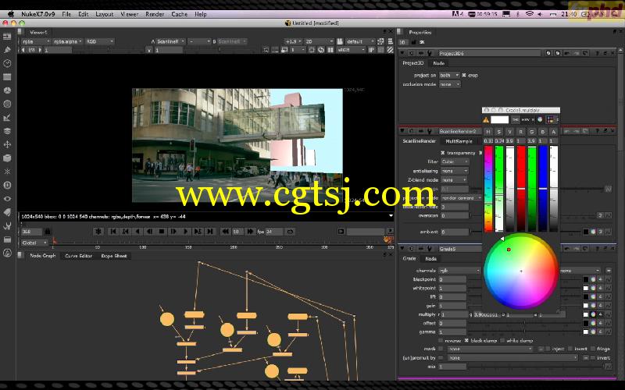Open color wheel button for blackpoint row
Image resolution: width=625 pixels, height=390 pixels.
pyautogui.click(x=593, y=279)
